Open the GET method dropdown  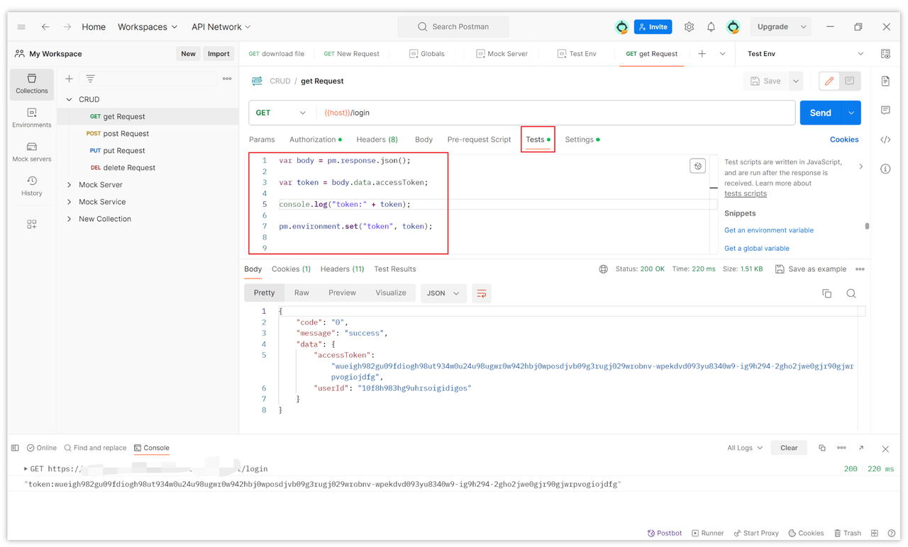pyautogui.click(x=281, y=113)
